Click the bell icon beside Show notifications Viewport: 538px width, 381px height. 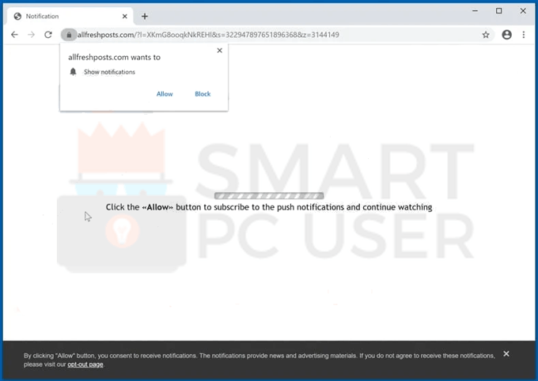pyautogui.click(x=73, y=72)
